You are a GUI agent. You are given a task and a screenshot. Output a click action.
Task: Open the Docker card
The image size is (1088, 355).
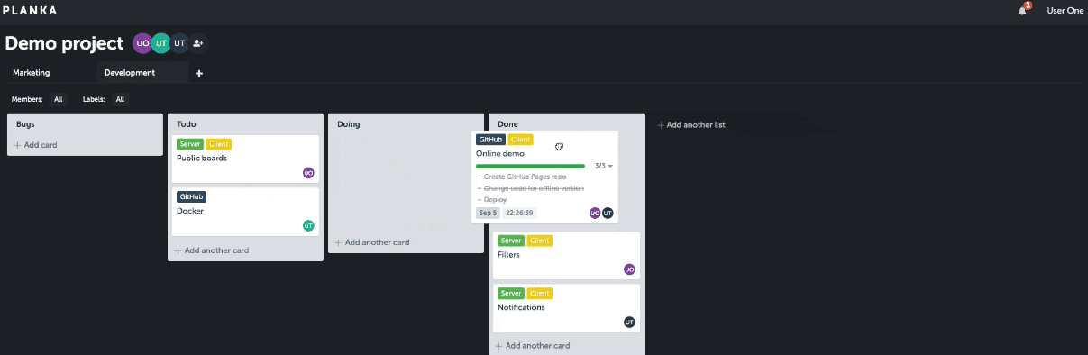[x=245, y=212]
